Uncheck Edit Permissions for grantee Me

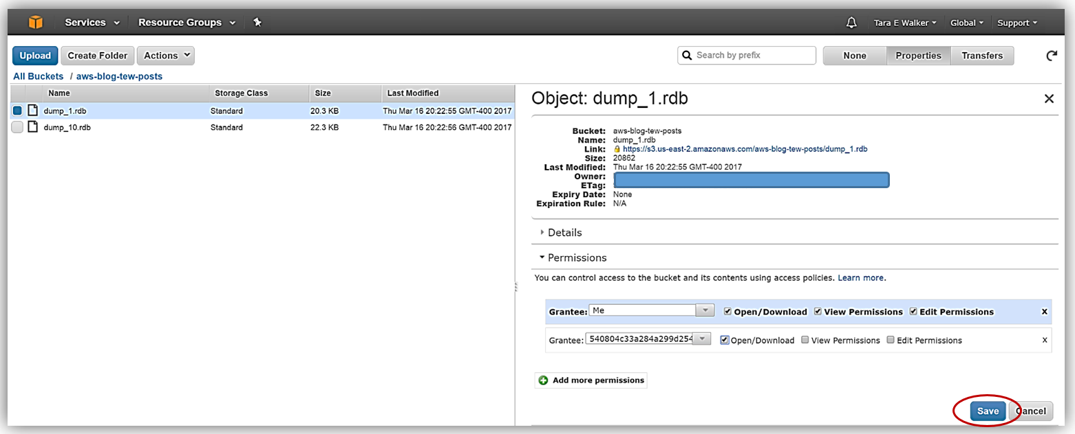click(x=913, y=312)
